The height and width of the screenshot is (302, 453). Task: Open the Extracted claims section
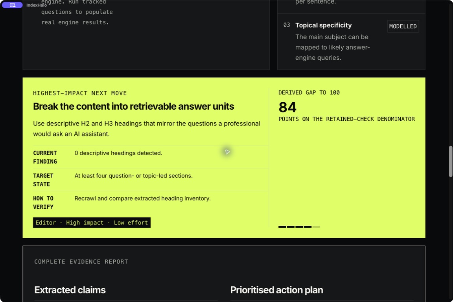70,290
